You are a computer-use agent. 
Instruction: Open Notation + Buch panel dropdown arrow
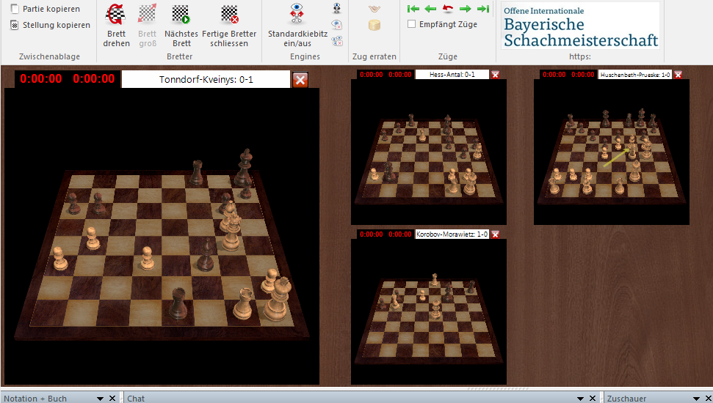tap(101, 398)
